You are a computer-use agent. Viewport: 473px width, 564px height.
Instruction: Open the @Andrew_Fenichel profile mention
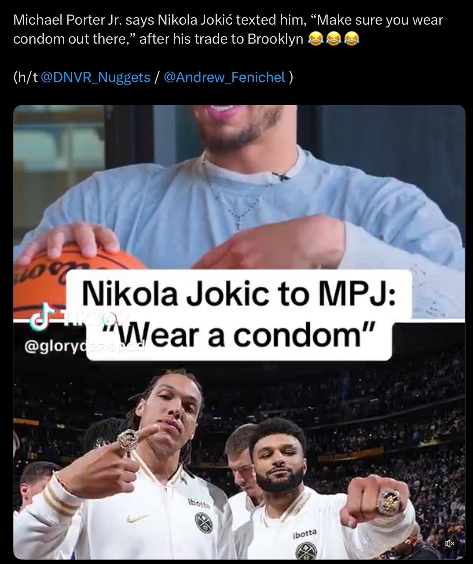click(225, 77)
